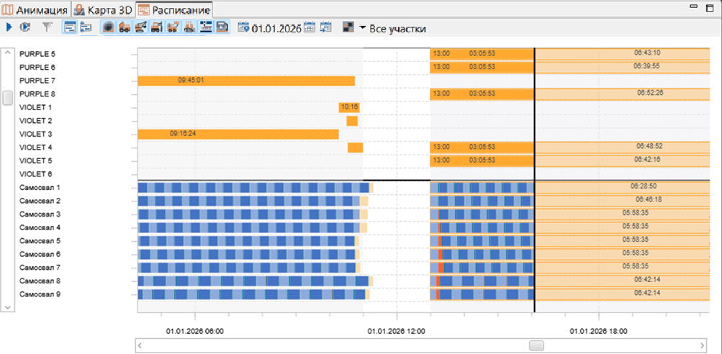722x354 pixels.
Task: Start schedule playback with the play arrow
Action: (x=9, y=27)
